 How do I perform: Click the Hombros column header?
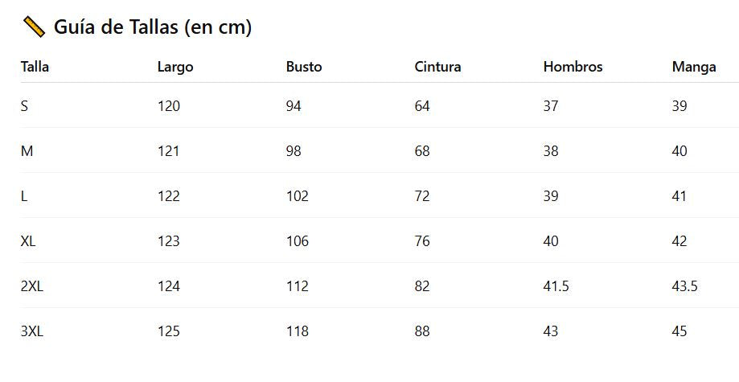click(x=573, y=67)
